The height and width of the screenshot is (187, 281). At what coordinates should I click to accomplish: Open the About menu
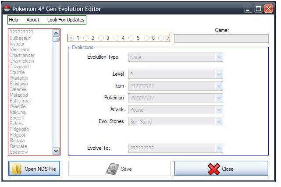[33, 20]
